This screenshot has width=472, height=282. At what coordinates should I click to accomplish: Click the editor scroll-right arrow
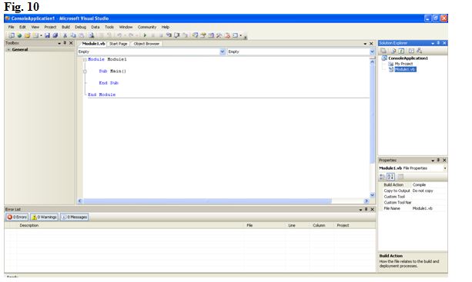(367, 201)
